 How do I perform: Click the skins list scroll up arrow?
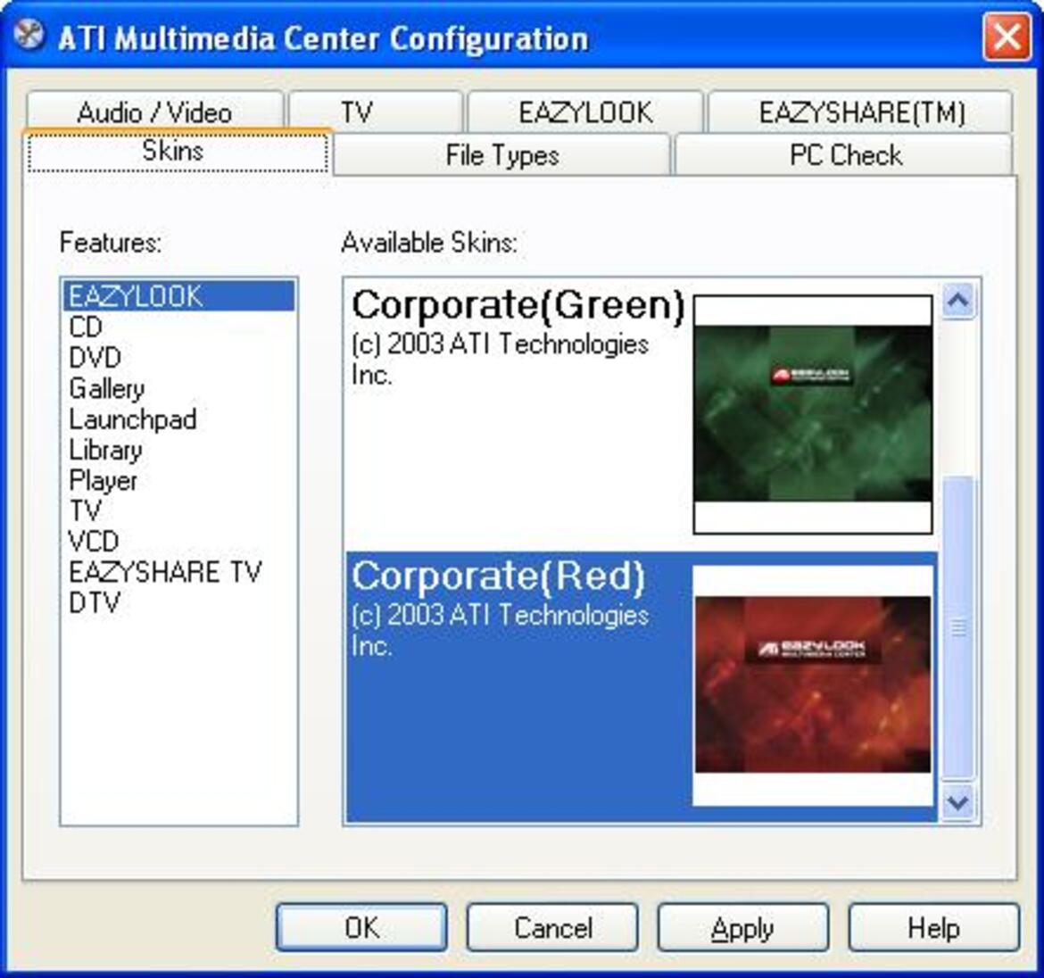tap(958, 300)
